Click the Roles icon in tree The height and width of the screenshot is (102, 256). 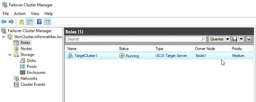16,43
